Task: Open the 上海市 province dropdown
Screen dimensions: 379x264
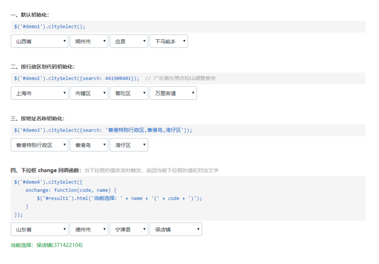Action: [x=39, y=93]
